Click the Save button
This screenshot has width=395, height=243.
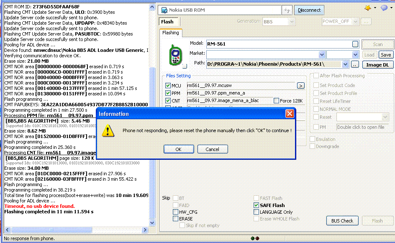(386, 55)
